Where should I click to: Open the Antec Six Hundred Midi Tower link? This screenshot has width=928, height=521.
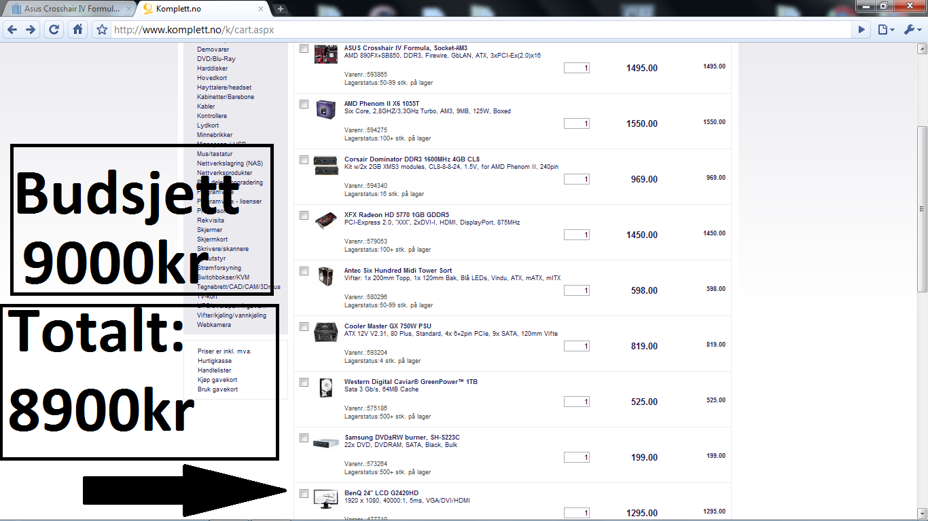(x=398, y=270)
